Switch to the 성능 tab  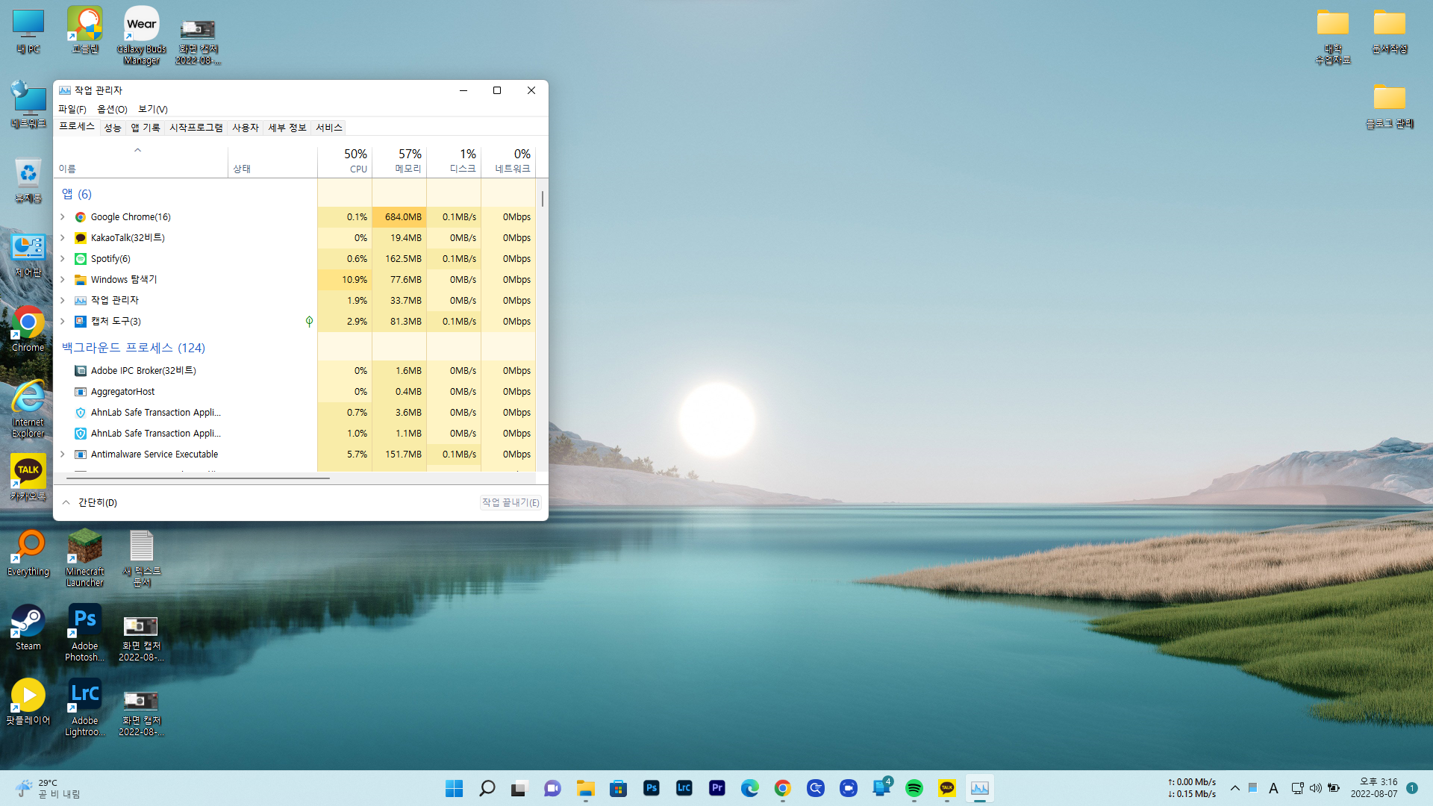[x=113, y=128]
